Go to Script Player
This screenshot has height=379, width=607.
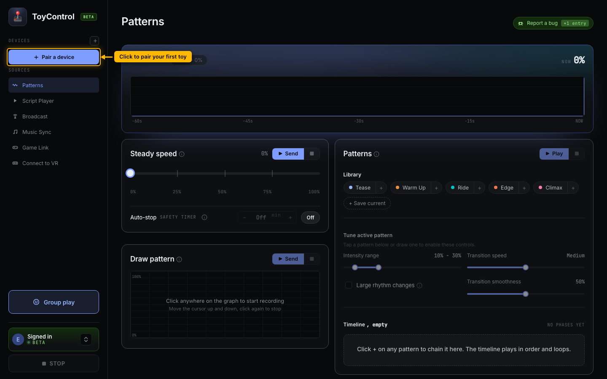(x=54, y=101)
